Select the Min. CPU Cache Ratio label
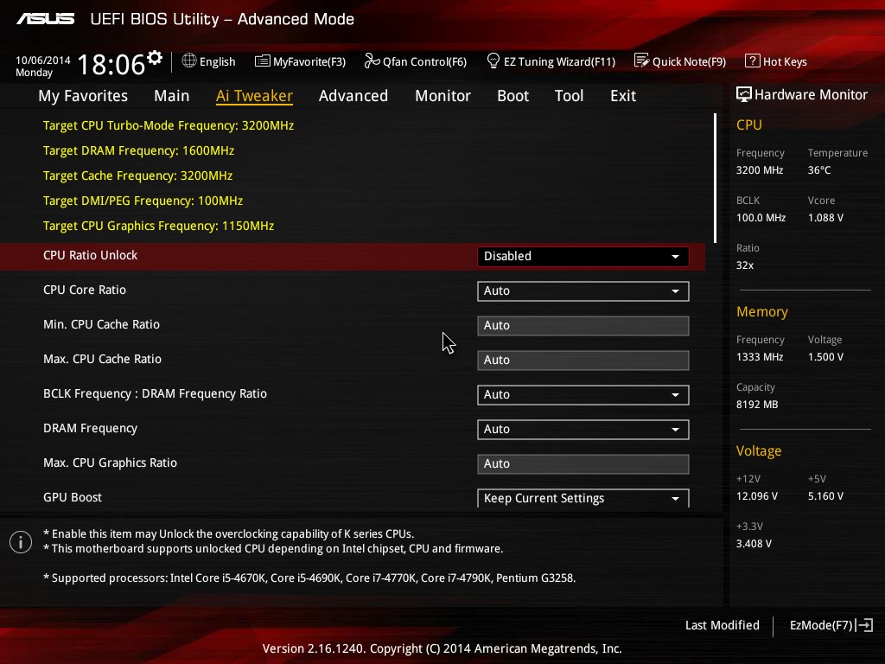Screen dimensions: 885x664 point(102,324)
